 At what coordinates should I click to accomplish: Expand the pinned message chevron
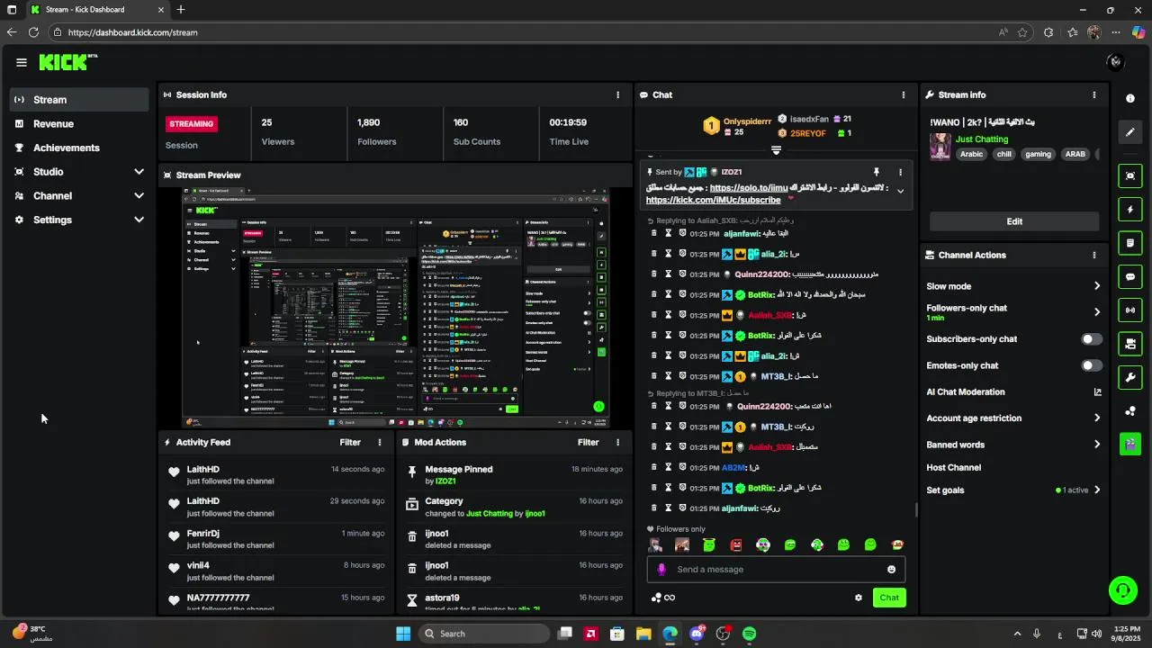[900, 191]
